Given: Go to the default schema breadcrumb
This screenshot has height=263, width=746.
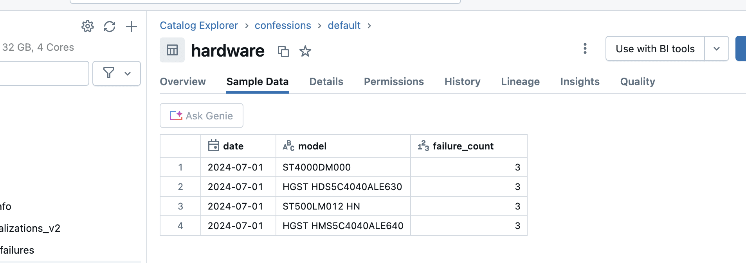Looking at the screenshot, I should (x=344, y=25).
